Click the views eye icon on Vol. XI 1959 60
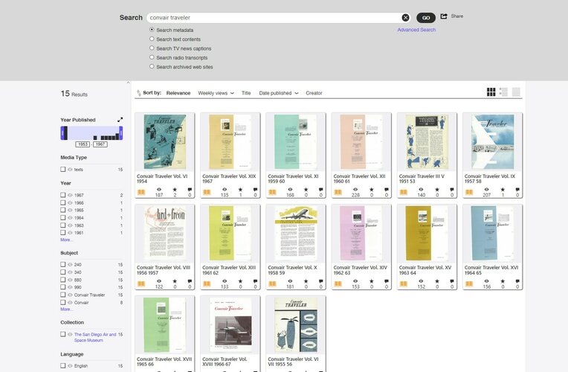 pyautogui.click(x=290, y=190)
